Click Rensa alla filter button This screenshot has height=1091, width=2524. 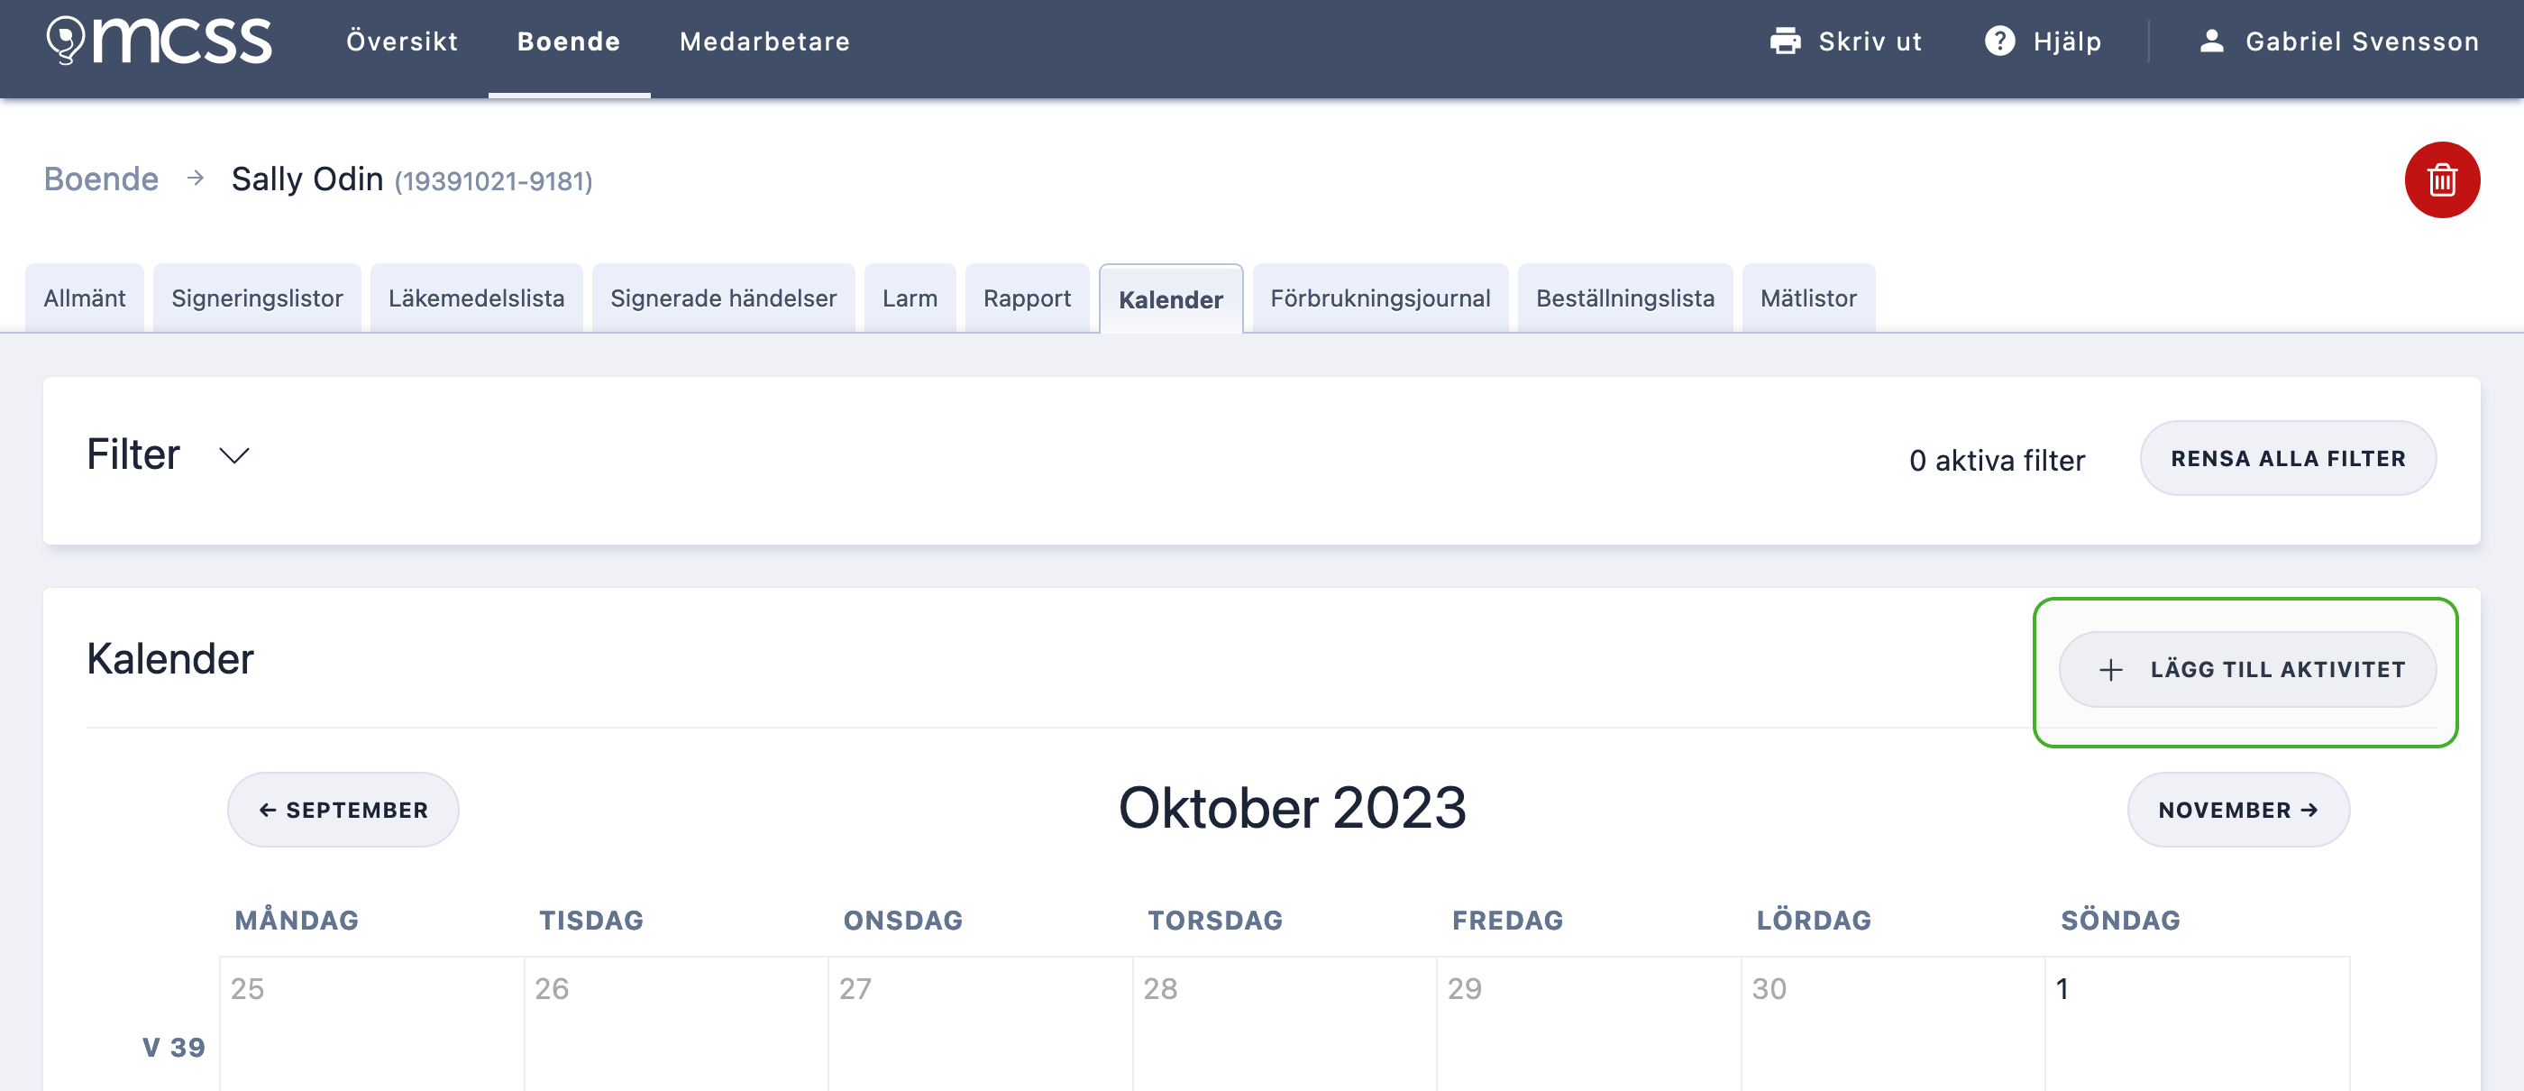2288,458
